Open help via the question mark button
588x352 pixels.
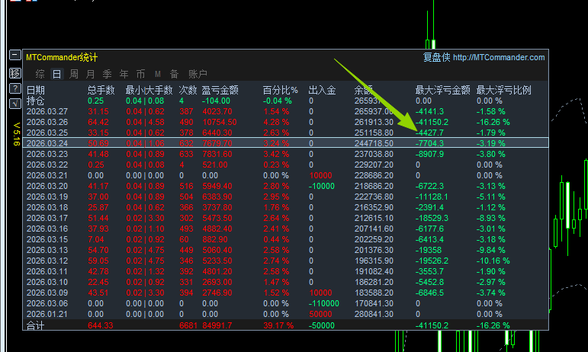[15, 88]
